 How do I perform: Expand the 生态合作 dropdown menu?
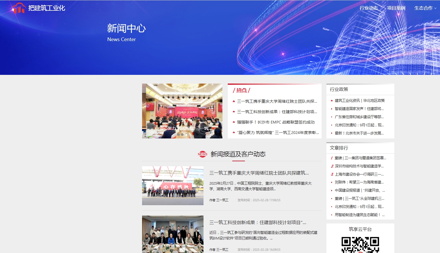[425, 8]
